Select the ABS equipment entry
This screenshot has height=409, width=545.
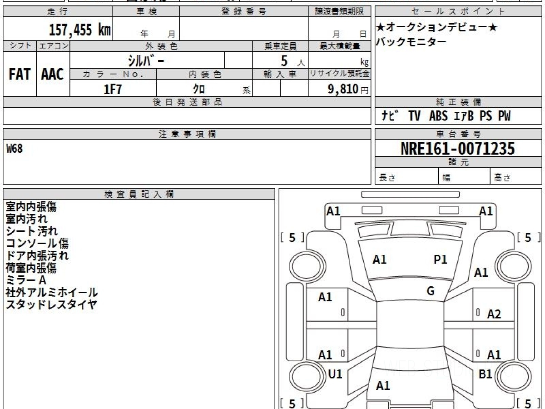tap(438, 116)
